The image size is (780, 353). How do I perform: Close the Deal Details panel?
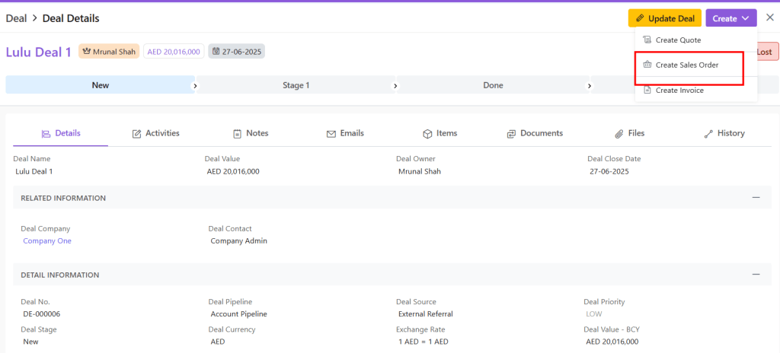click(x=769, y=17)
